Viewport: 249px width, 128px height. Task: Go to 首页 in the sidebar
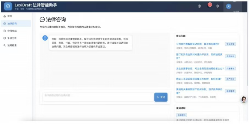tap(10, 16)
